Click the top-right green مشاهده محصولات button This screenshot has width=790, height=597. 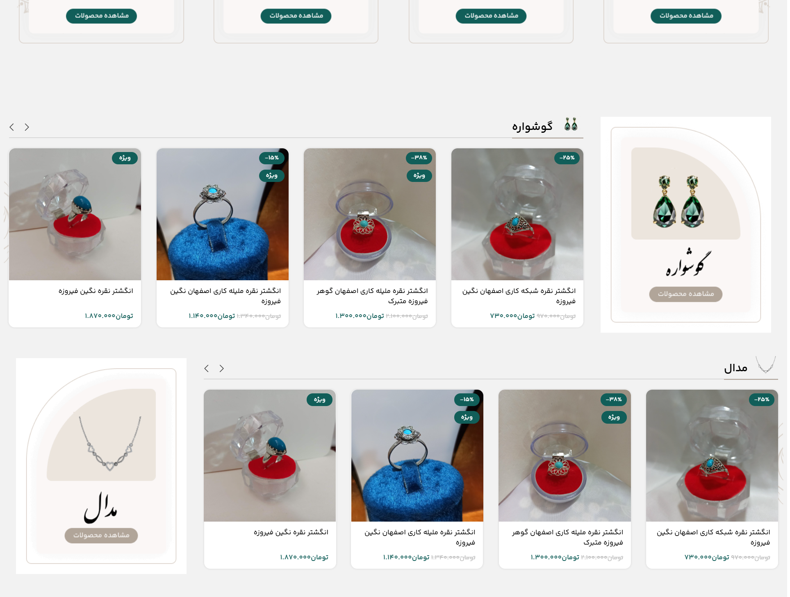point(686,16)
